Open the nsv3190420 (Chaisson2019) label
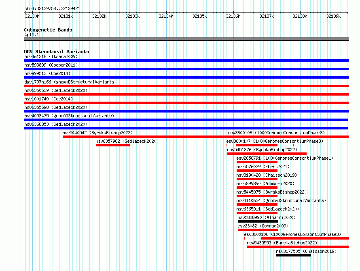360x271 pixels. pos(267,175)
